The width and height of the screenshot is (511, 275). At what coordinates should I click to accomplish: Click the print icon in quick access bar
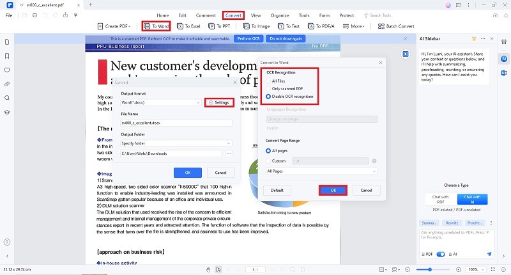[34, 15]
